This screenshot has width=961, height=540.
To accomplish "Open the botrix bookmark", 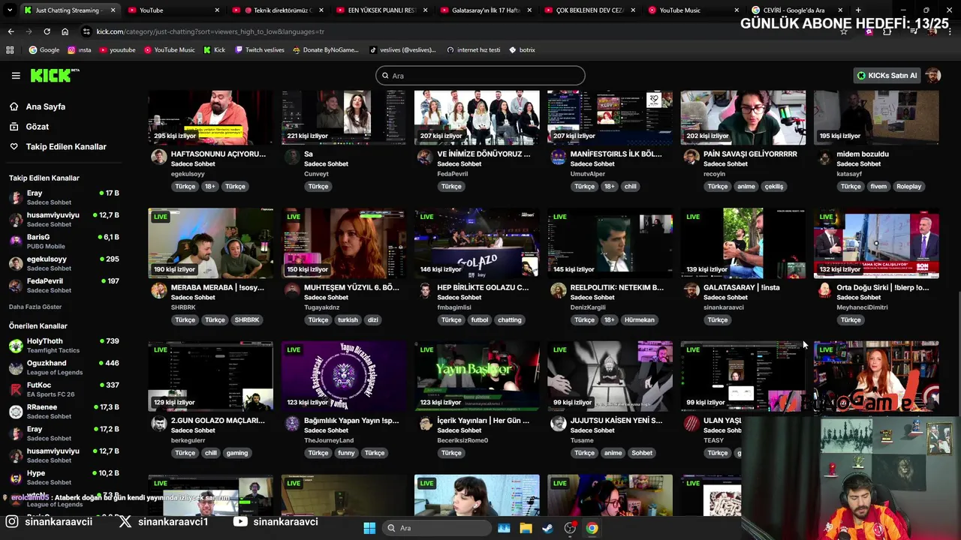I will (522, 49).
